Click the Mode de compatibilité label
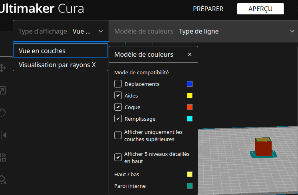Image resolution: width=298 pixels, height=195 pixels. tap(141, 72)
